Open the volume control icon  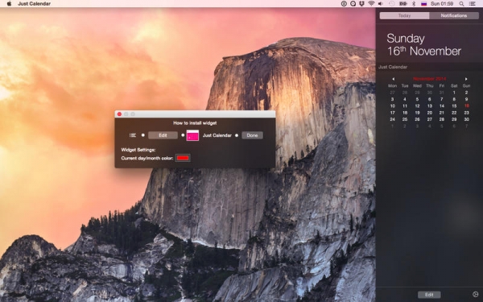click(x=381, y=4)
